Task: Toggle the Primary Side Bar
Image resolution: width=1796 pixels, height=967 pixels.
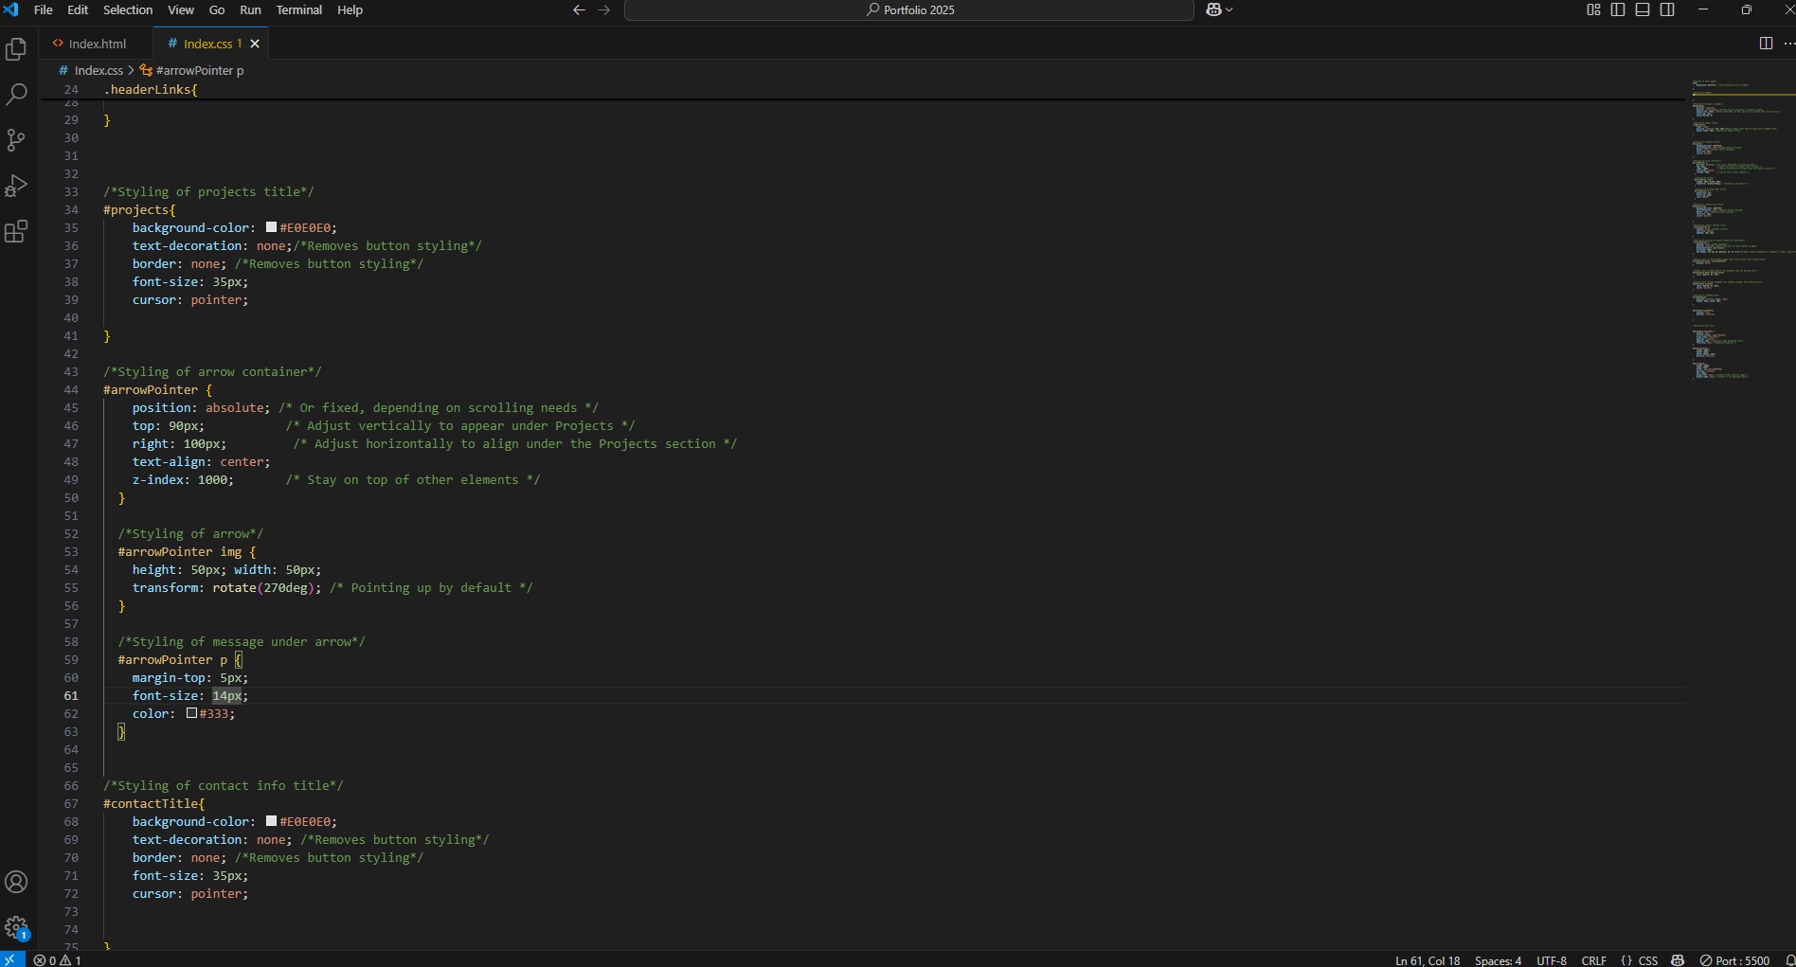Action: pos(1618,9)
